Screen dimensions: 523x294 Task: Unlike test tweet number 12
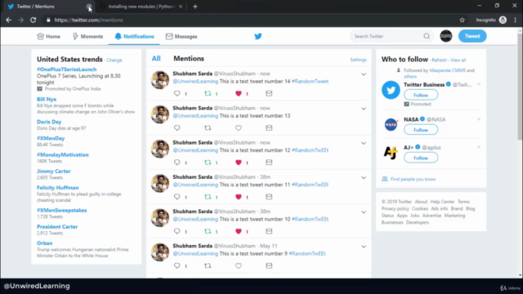(238, 163)
